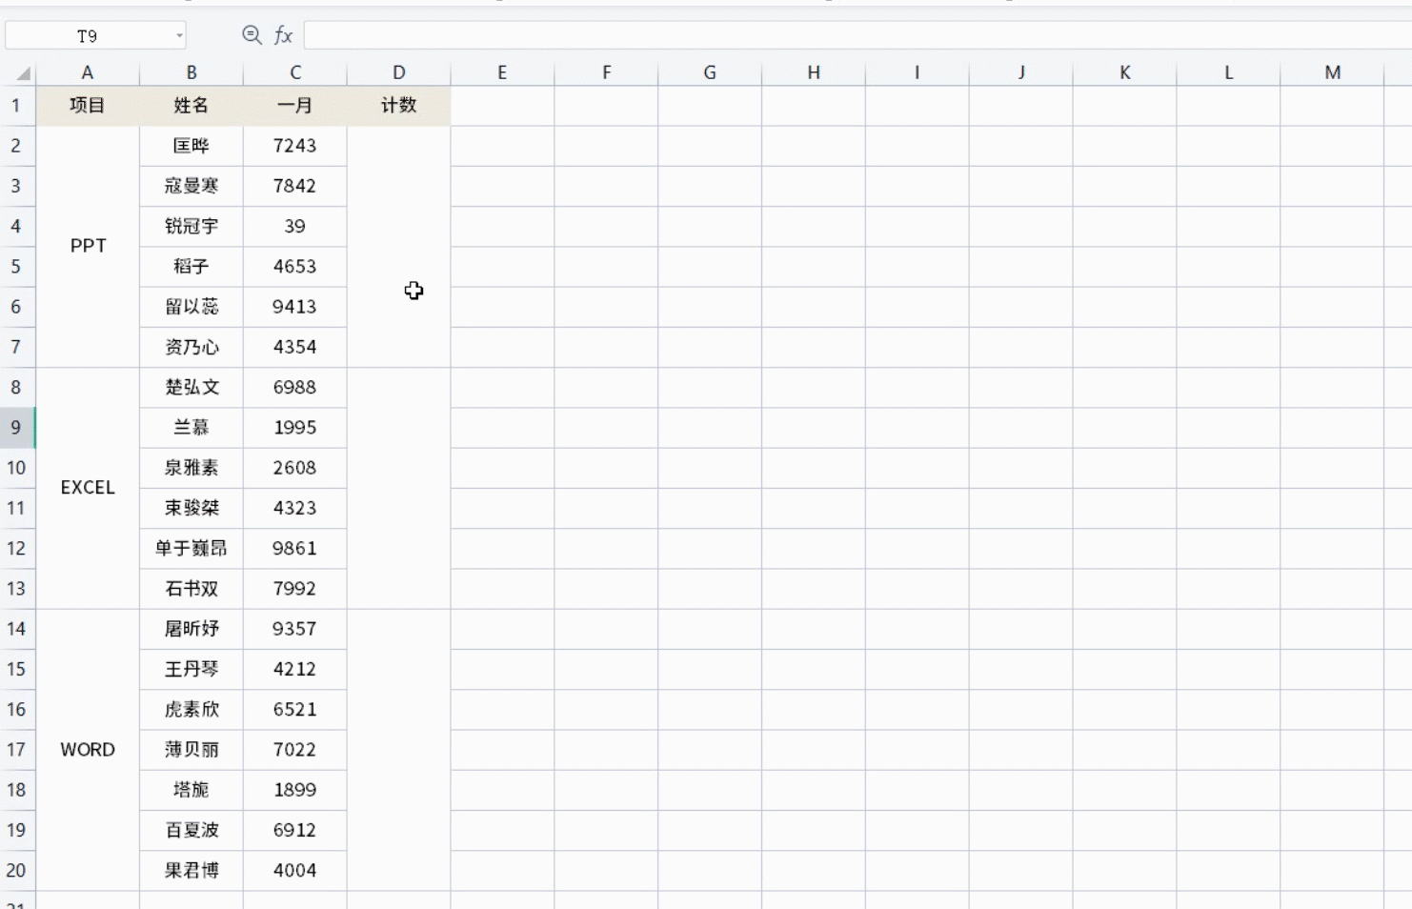Select the merged PPT cell
The height and width of the screenshot is (909, 1412).
pos(88,247)
